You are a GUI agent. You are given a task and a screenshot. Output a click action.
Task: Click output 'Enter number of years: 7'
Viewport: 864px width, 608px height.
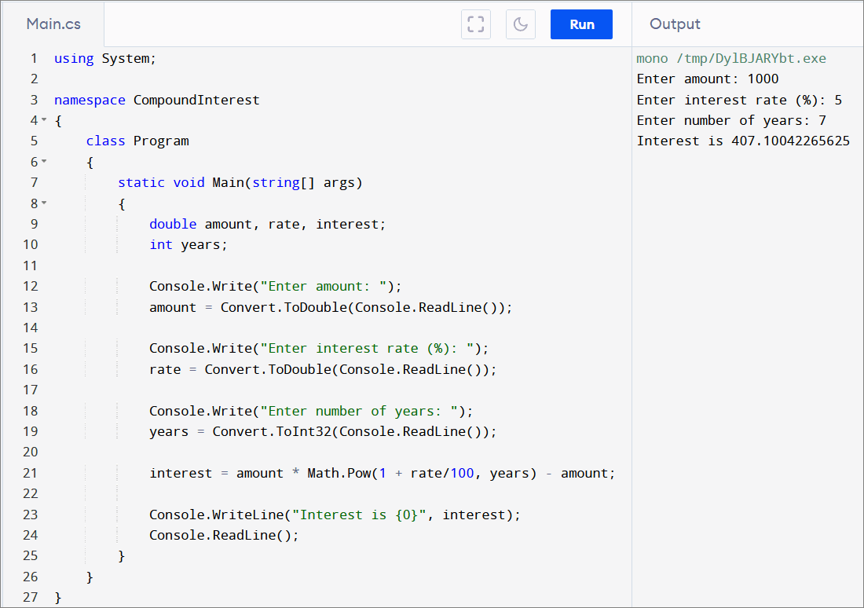pos(731,120)
